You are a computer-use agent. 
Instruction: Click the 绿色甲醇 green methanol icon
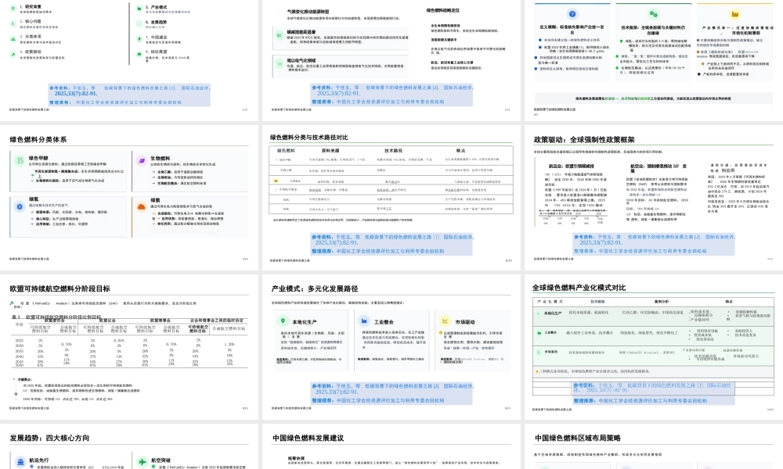(x=20, y=159)
